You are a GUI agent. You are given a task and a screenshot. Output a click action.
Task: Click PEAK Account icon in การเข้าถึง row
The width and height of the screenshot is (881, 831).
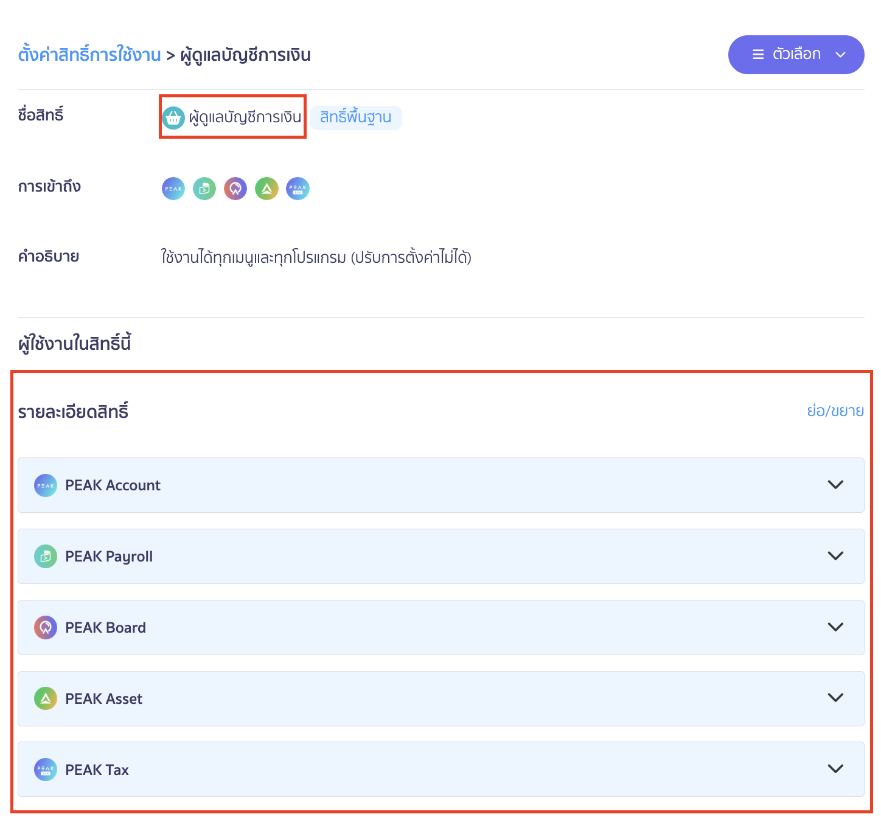pos(173,189)
